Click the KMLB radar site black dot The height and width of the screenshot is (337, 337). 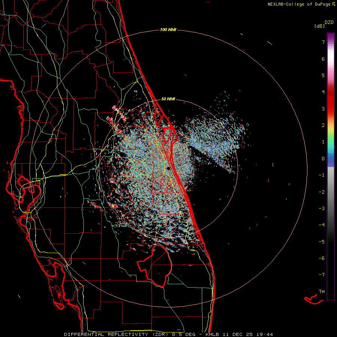[168, 168]
